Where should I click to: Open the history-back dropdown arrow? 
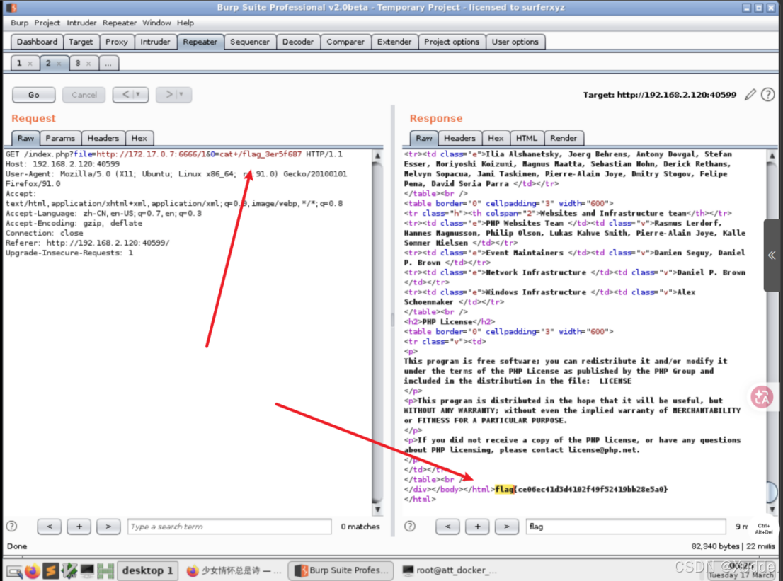(138, 94)
